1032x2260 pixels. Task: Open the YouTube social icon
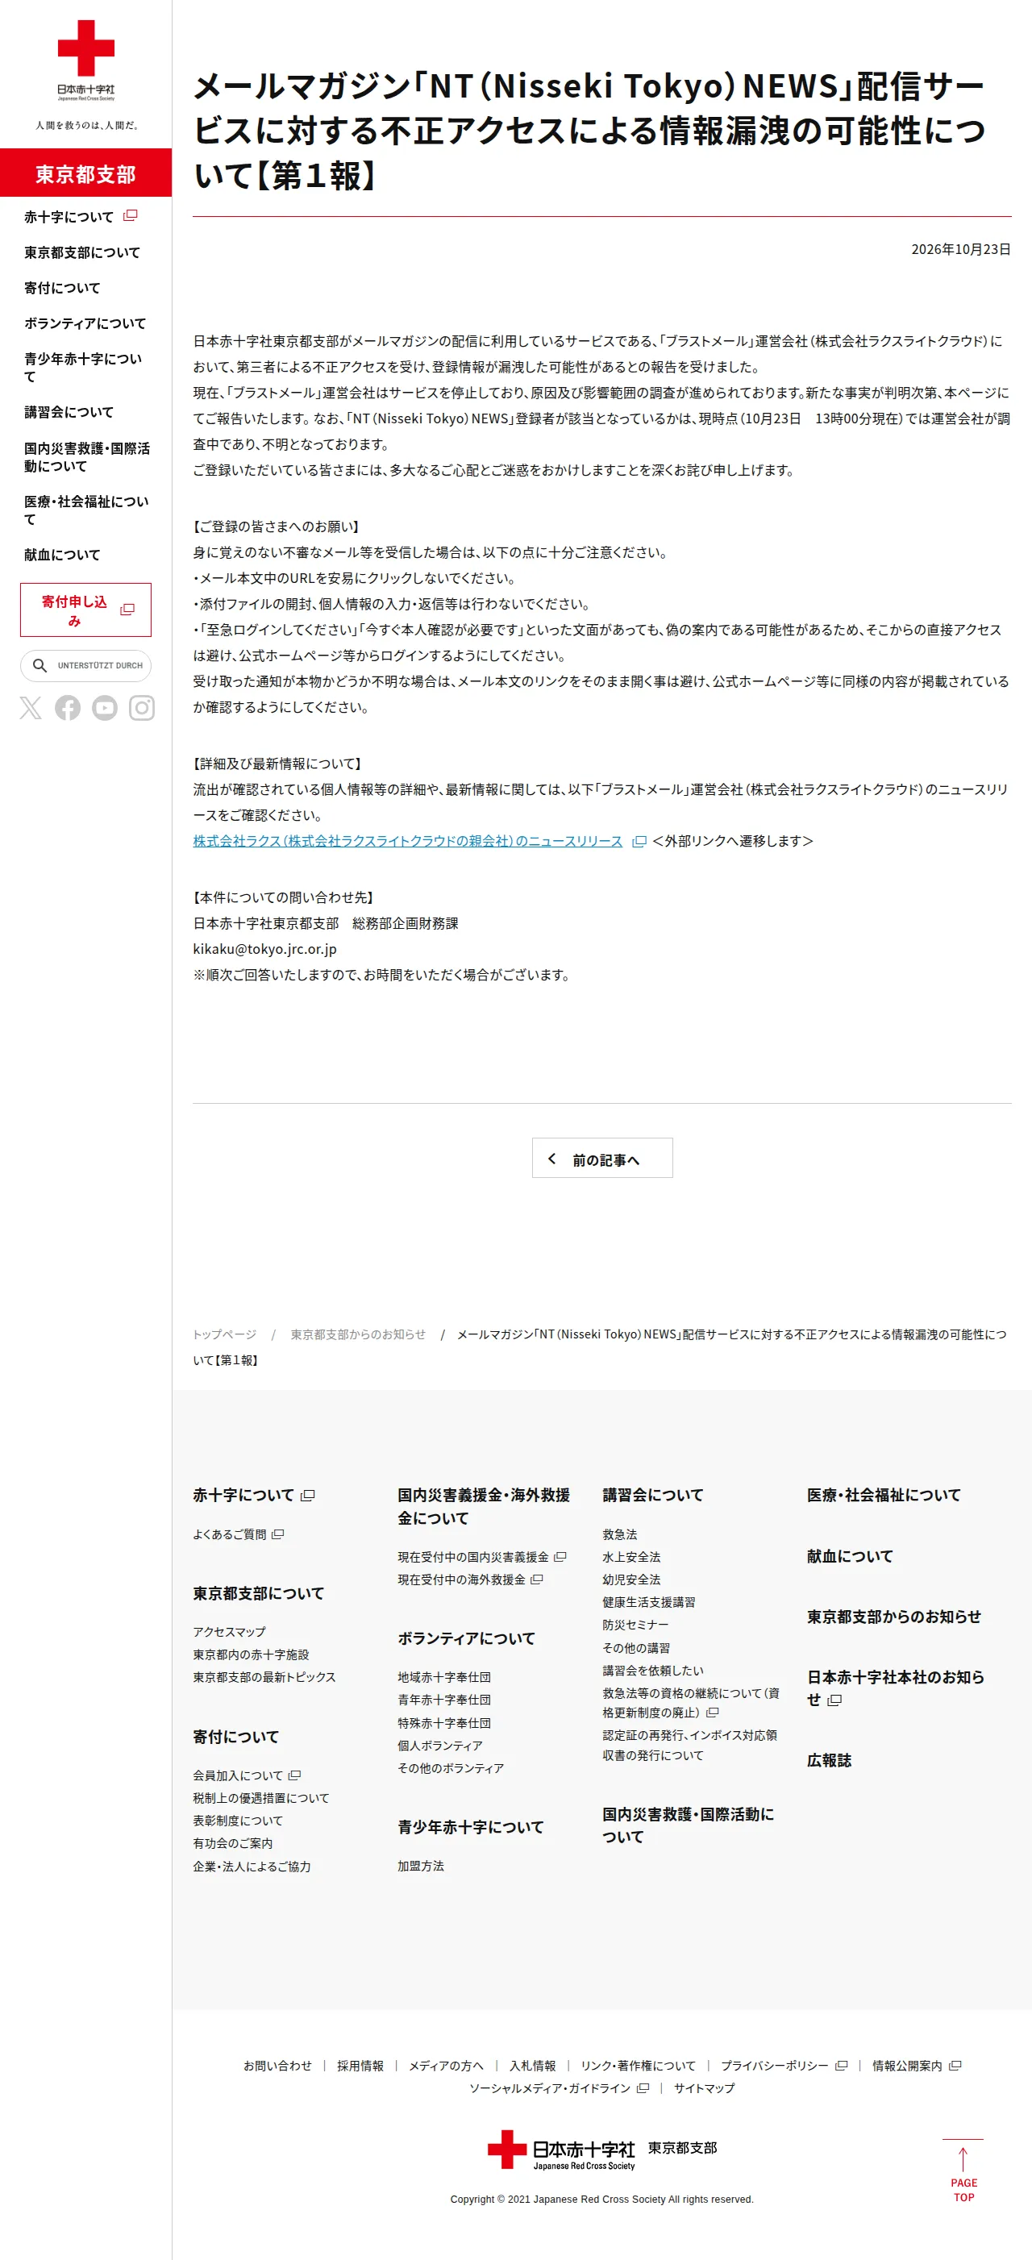pyautogui.click(x=105, y=707)
